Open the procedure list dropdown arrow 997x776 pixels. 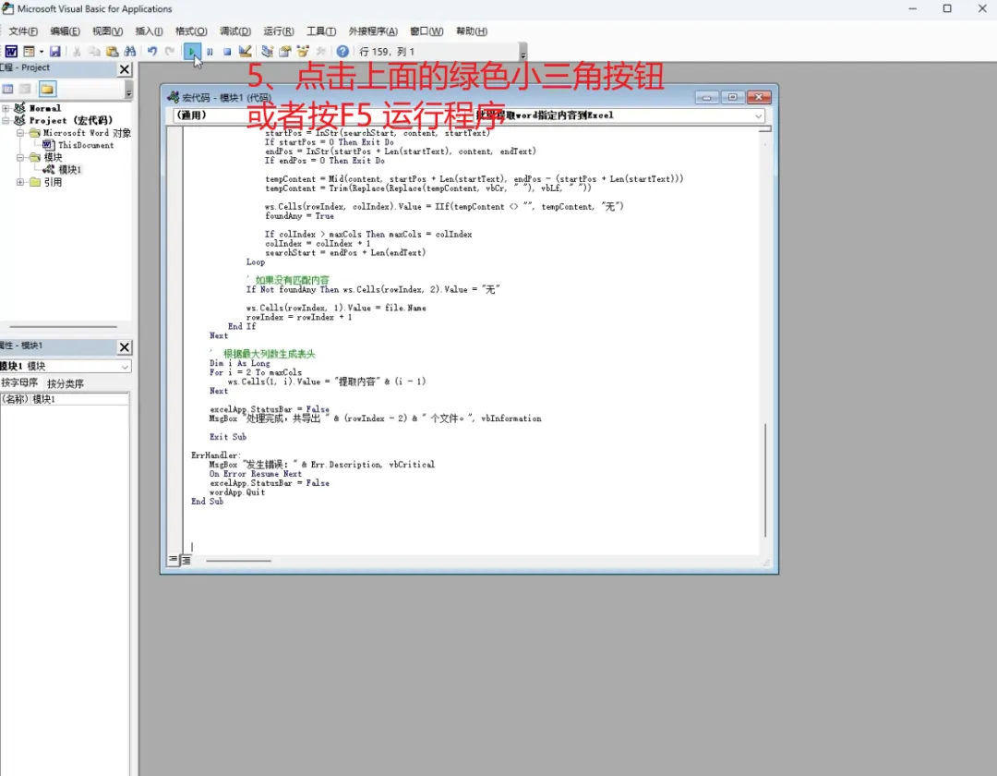click(758, 115)
